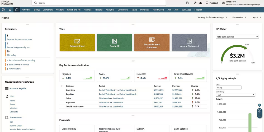
Task: Click the Home house icon
Action: click(x=17, y=10)
